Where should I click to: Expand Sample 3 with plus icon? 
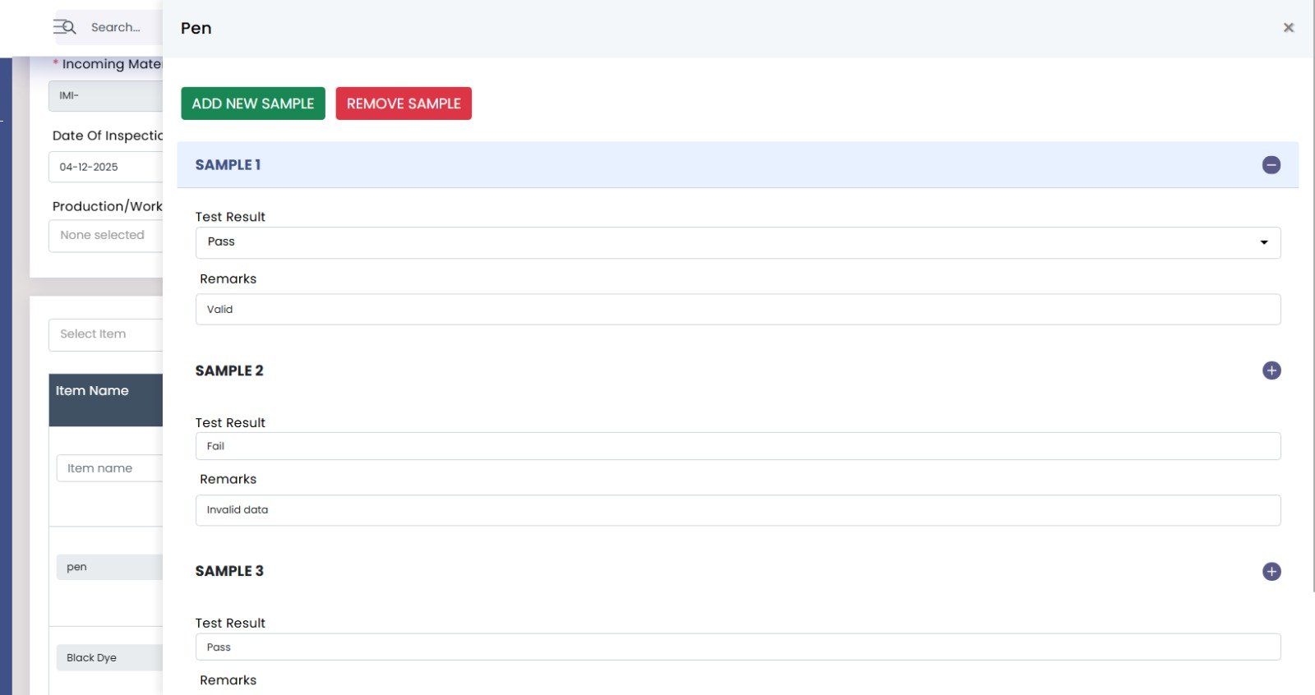click(x=1271, y=572)
